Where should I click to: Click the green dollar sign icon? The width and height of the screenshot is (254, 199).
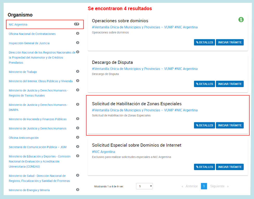(x=241, y=19)
